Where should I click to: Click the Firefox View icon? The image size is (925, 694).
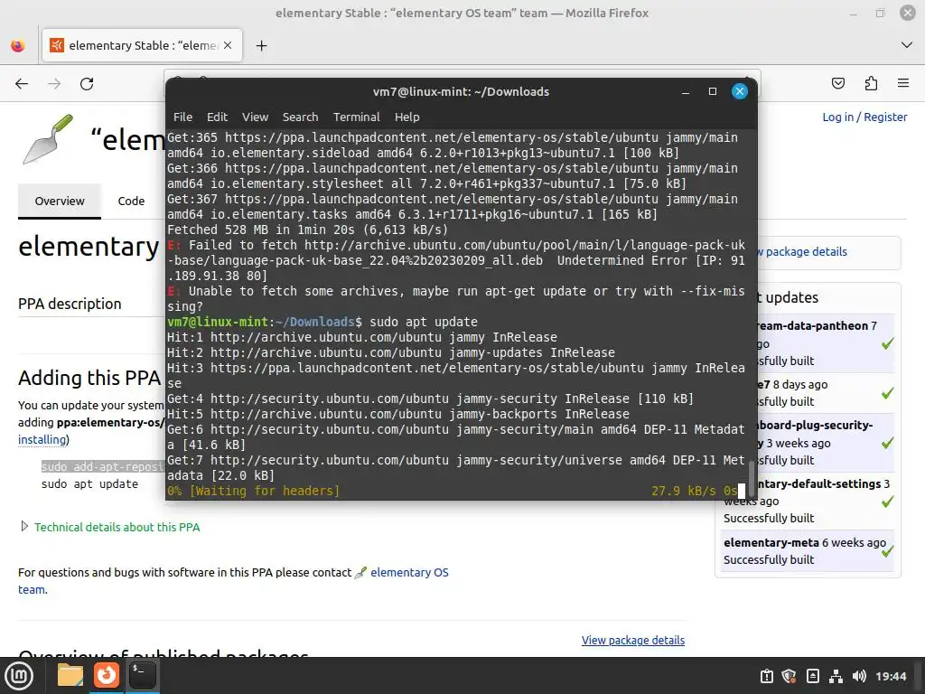point(18,45)
